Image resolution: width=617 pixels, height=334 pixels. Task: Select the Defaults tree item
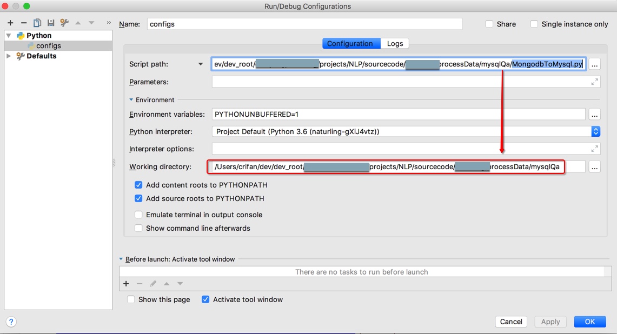click(x=41, y=56)
